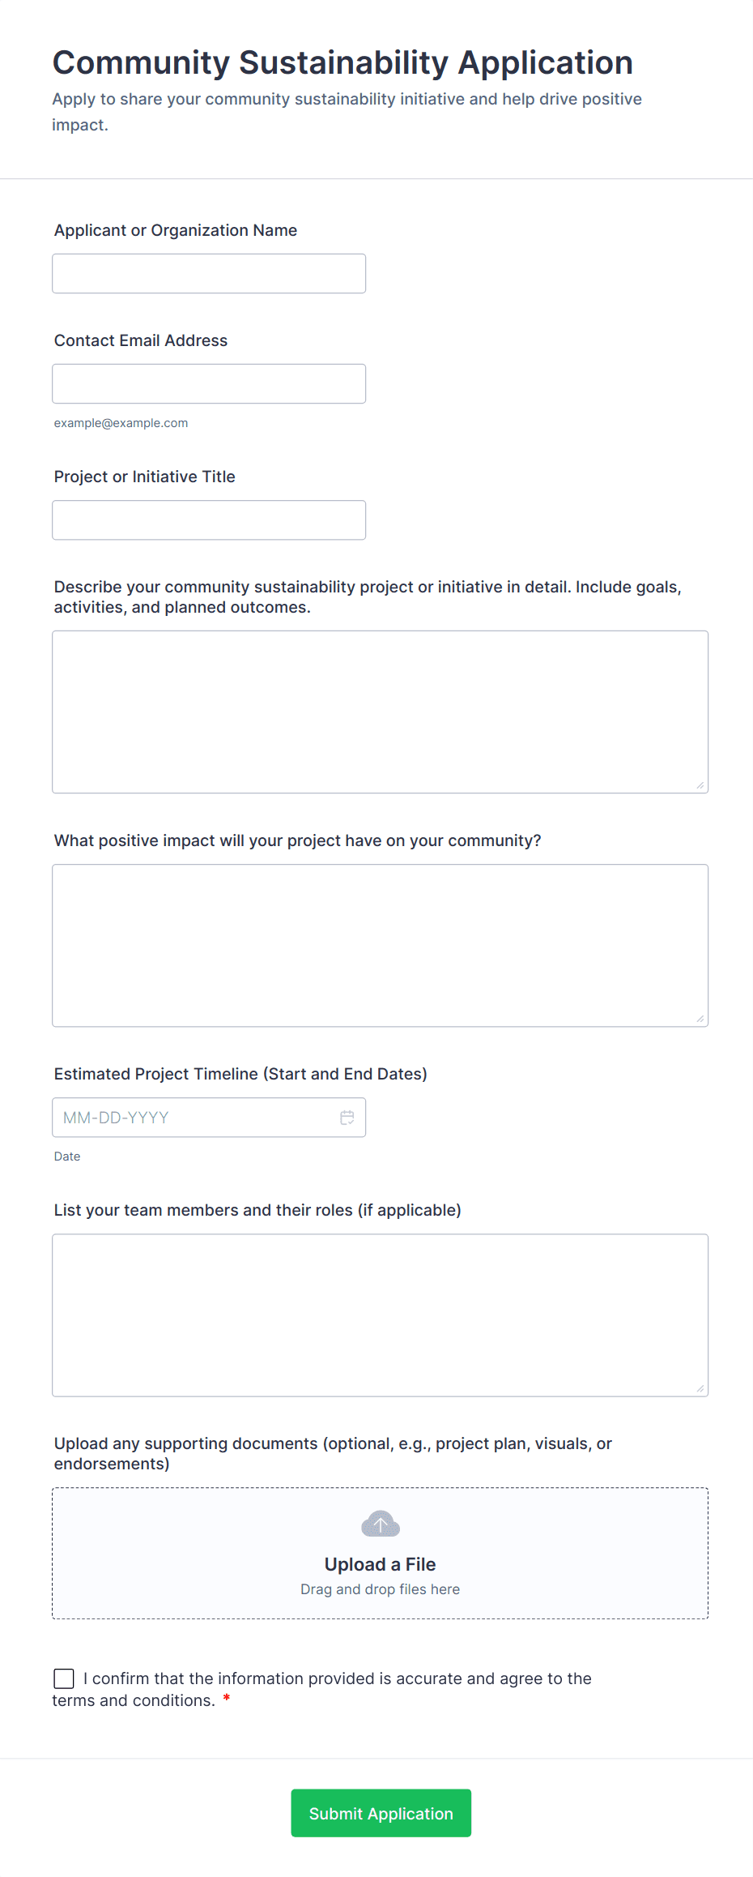Select the Project or Initiative Title field

[x=209, y=520]
